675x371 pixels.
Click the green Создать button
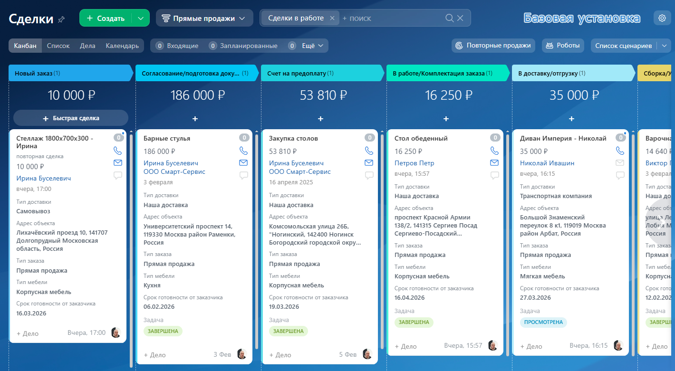tap(106, 18)
